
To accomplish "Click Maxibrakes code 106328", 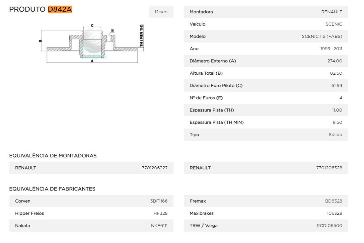I will (334, 213).
